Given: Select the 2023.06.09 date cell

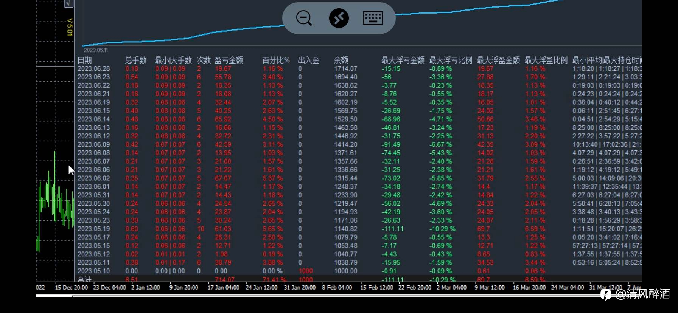Looking at the screenshot, I should tap(94, 144).
